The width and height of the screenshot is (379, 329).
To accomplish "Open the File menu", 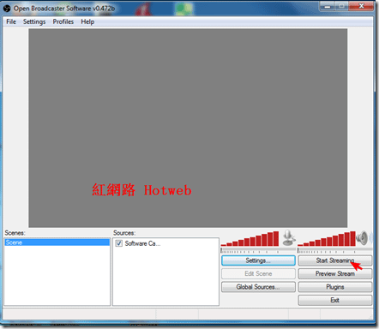I will 11,21.
